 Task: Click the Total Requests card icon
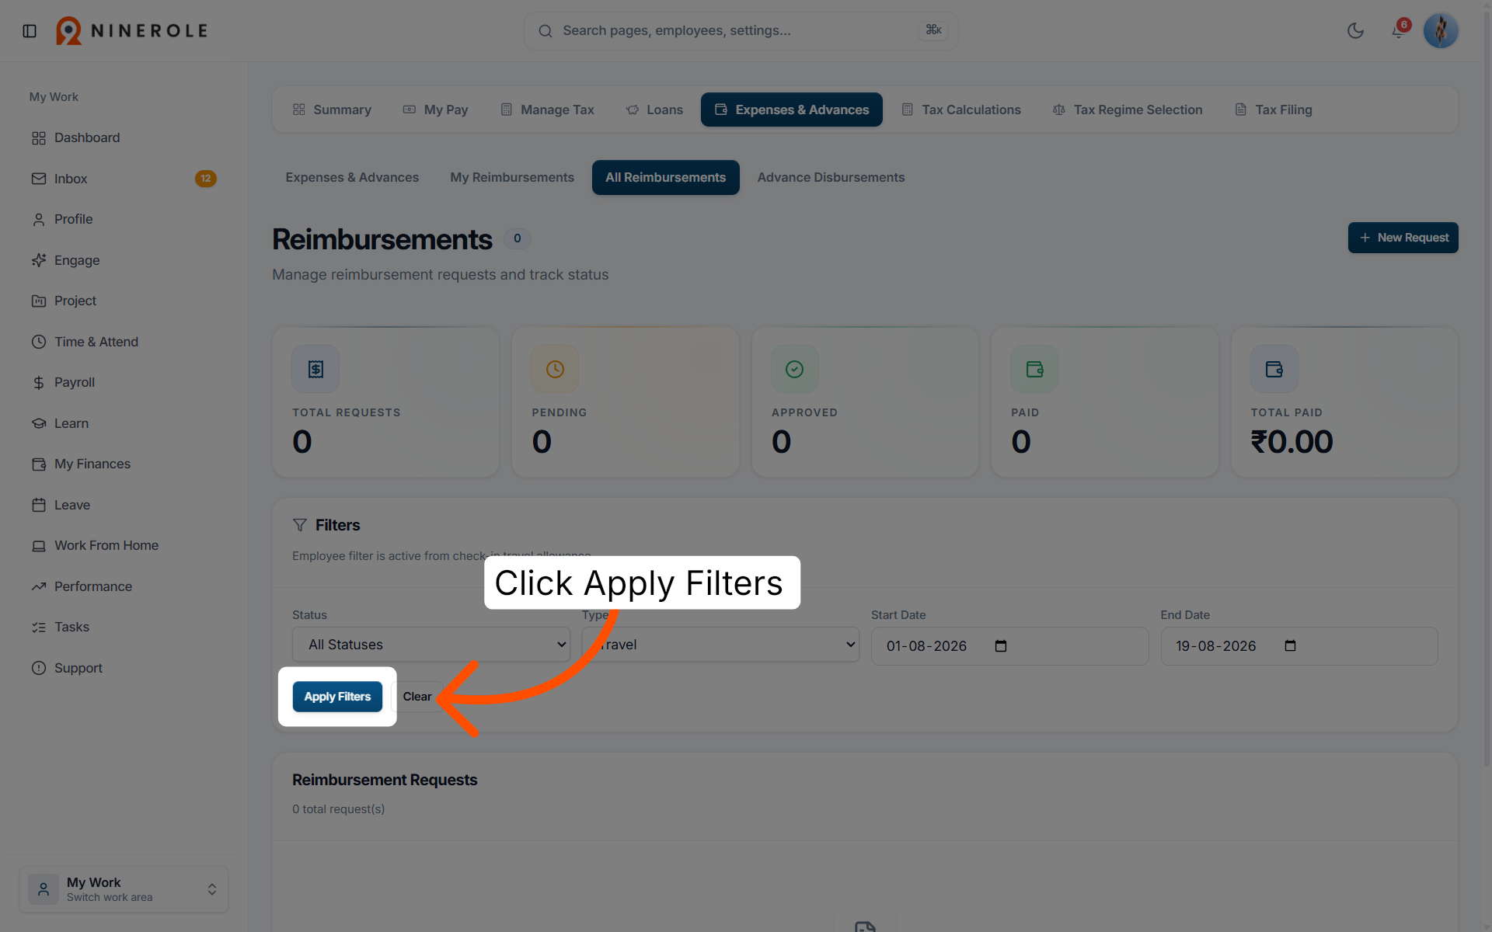[315, 369]
